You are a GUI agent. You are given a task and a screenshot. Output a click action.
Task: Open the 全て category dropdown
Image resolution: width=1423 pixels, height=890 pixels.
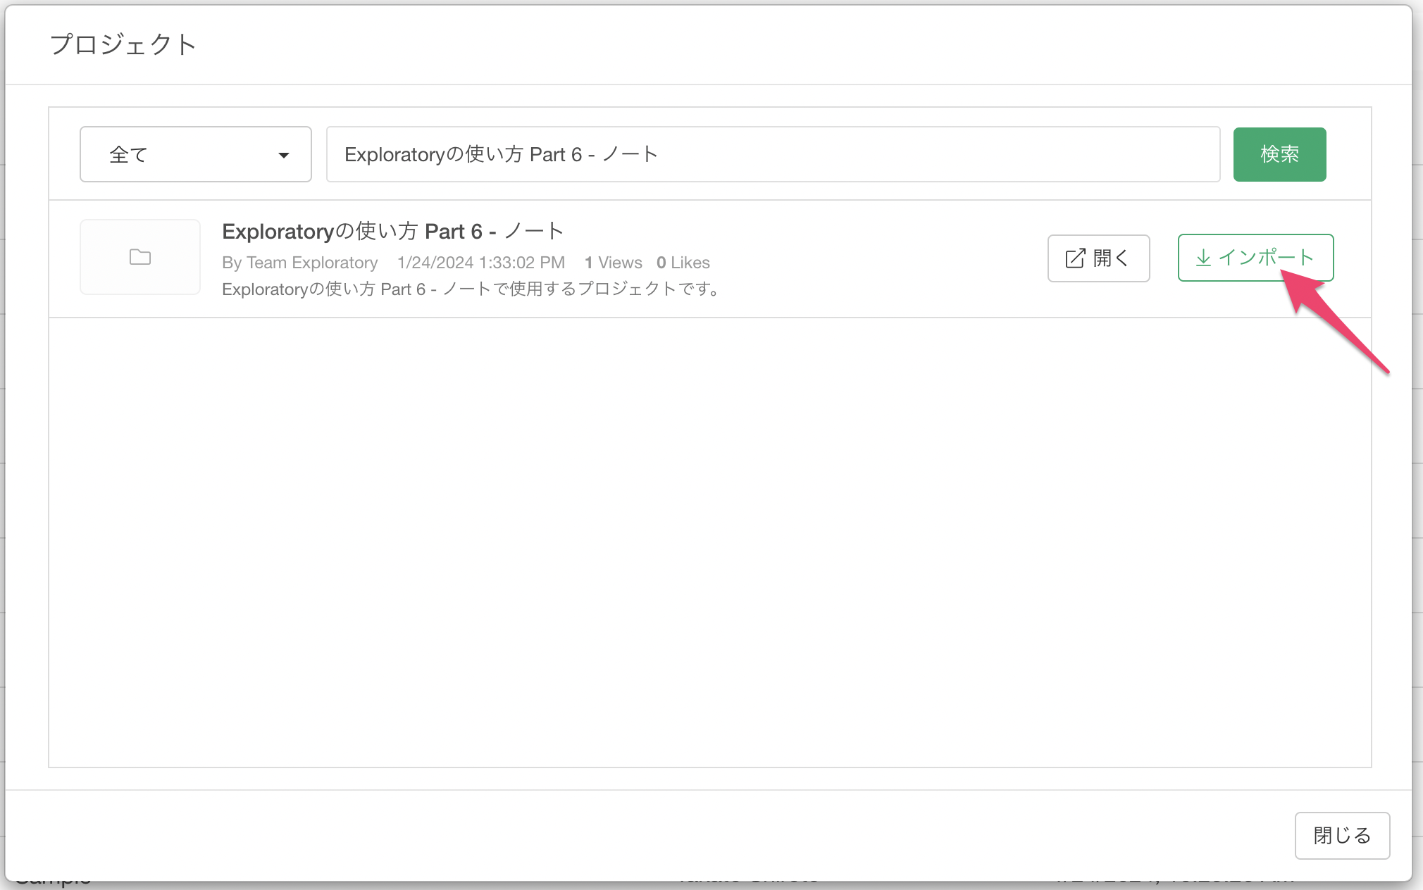pyautogui.click(x=196, y=154)
